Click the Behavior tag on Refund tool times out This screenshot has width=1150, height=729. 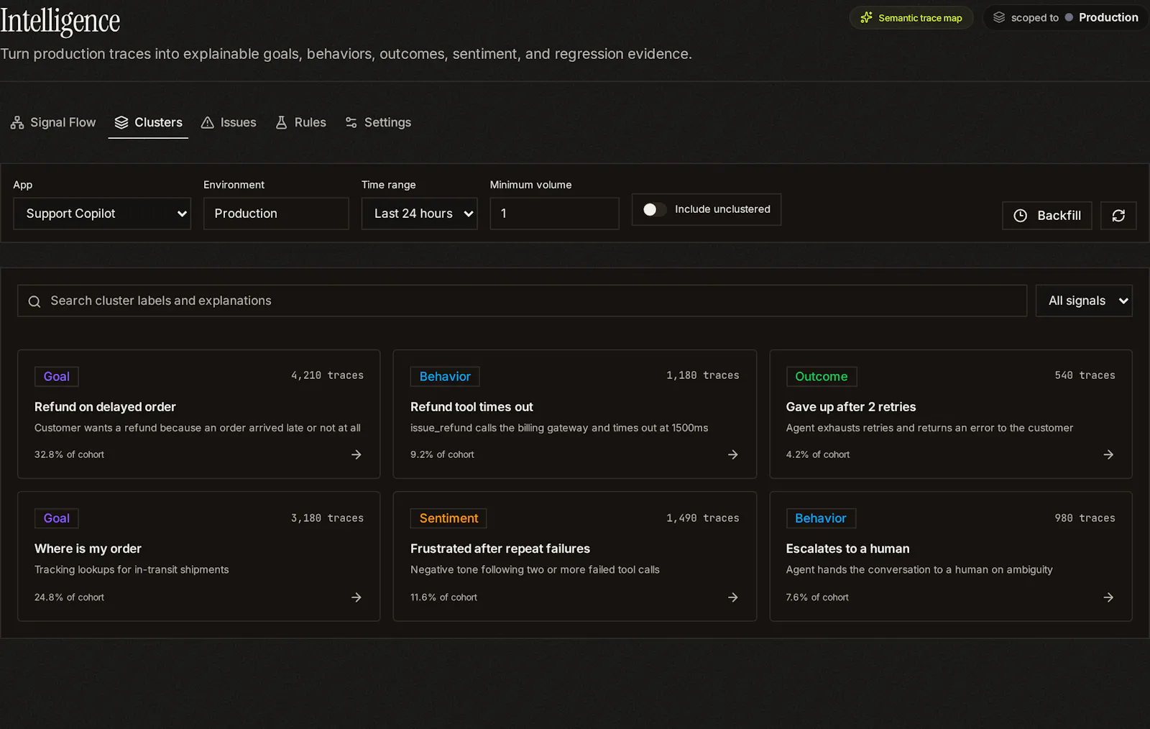[445, 377]
